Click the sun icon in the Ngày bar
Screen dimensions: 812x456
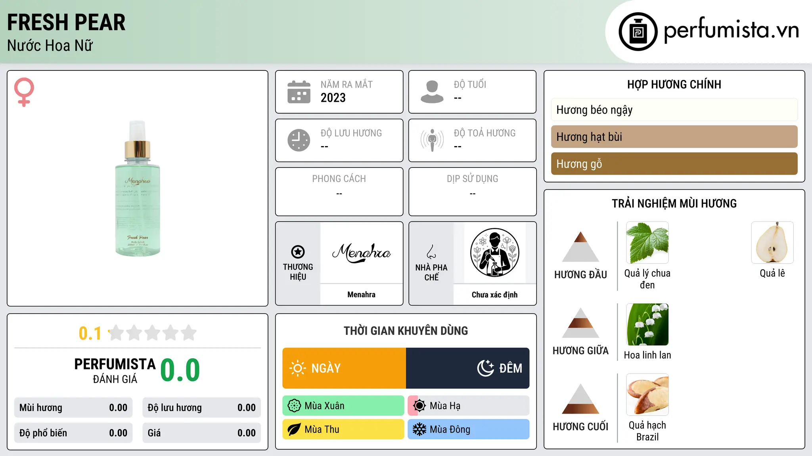point(297,368)
